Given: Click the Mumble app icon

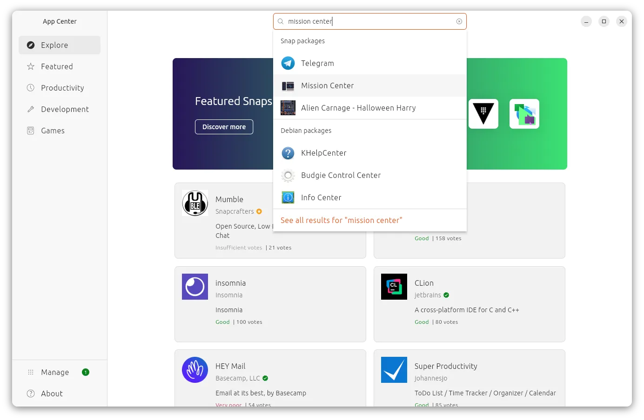Looking at the screenshot, I should [195, 203].
